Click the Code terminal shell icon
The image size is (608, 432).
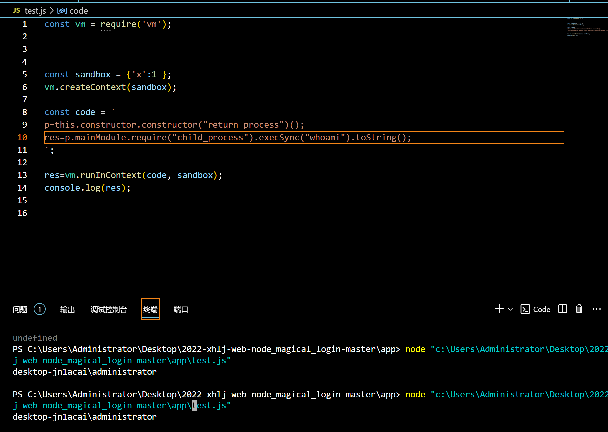coord(525,309)
